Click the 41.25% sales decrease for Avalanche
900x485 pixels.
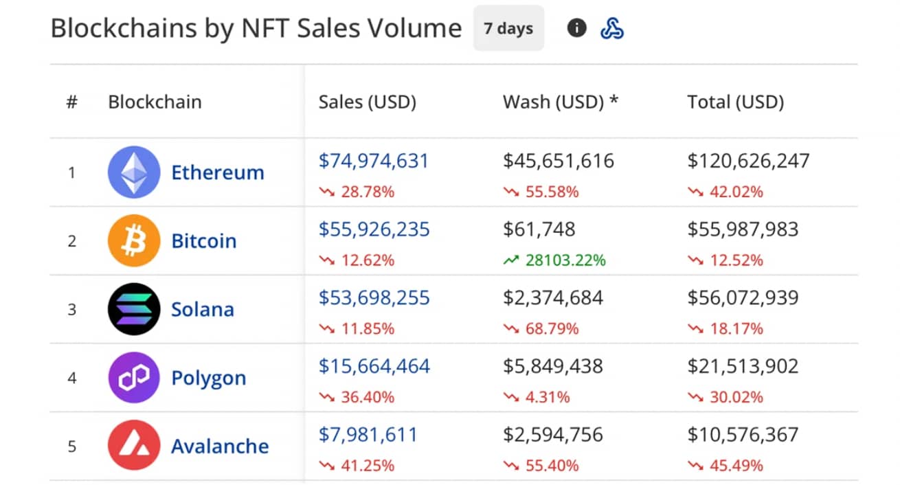pyautogui.click(x=357, y=466)
